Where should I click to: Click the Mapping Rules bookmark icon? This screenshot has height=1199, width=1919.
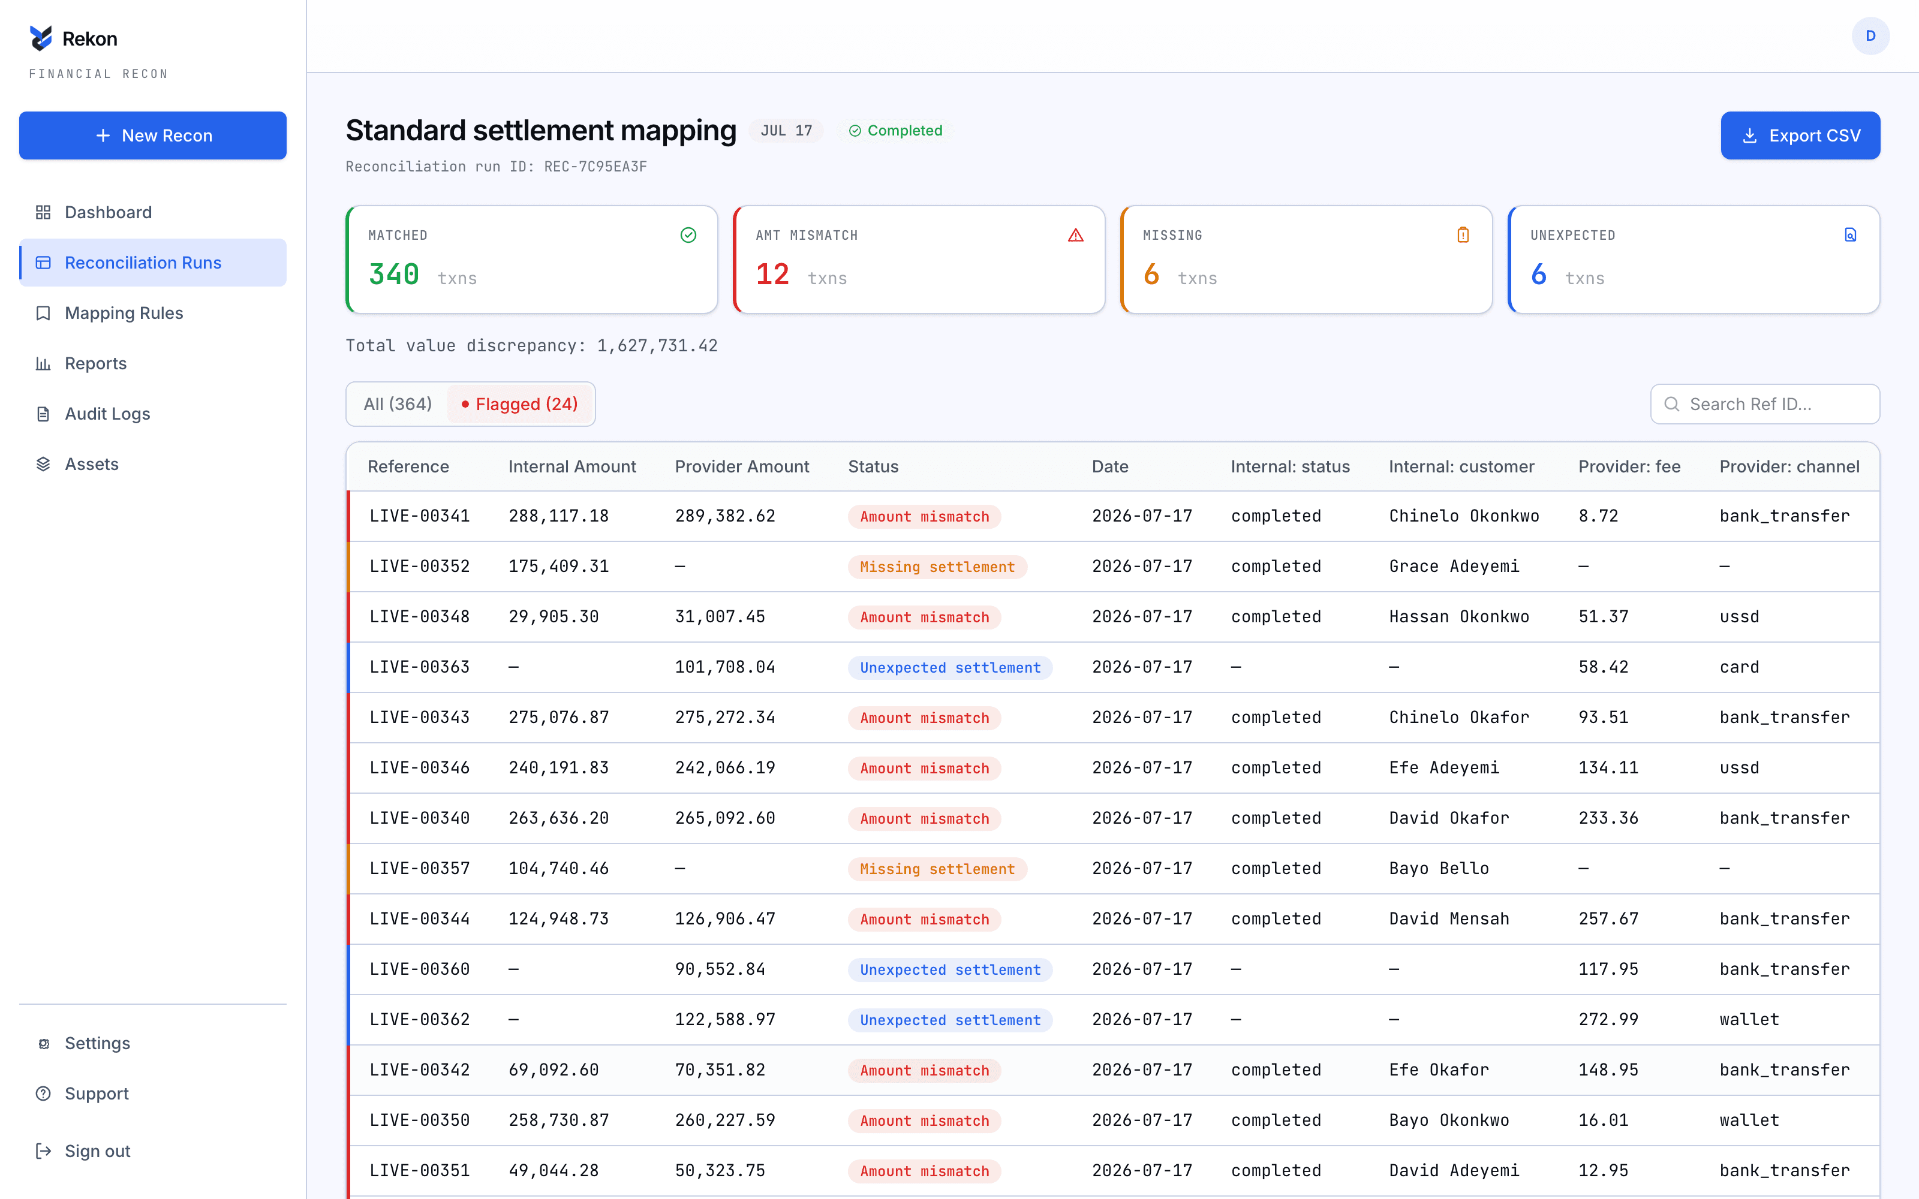tap(44, 313)
